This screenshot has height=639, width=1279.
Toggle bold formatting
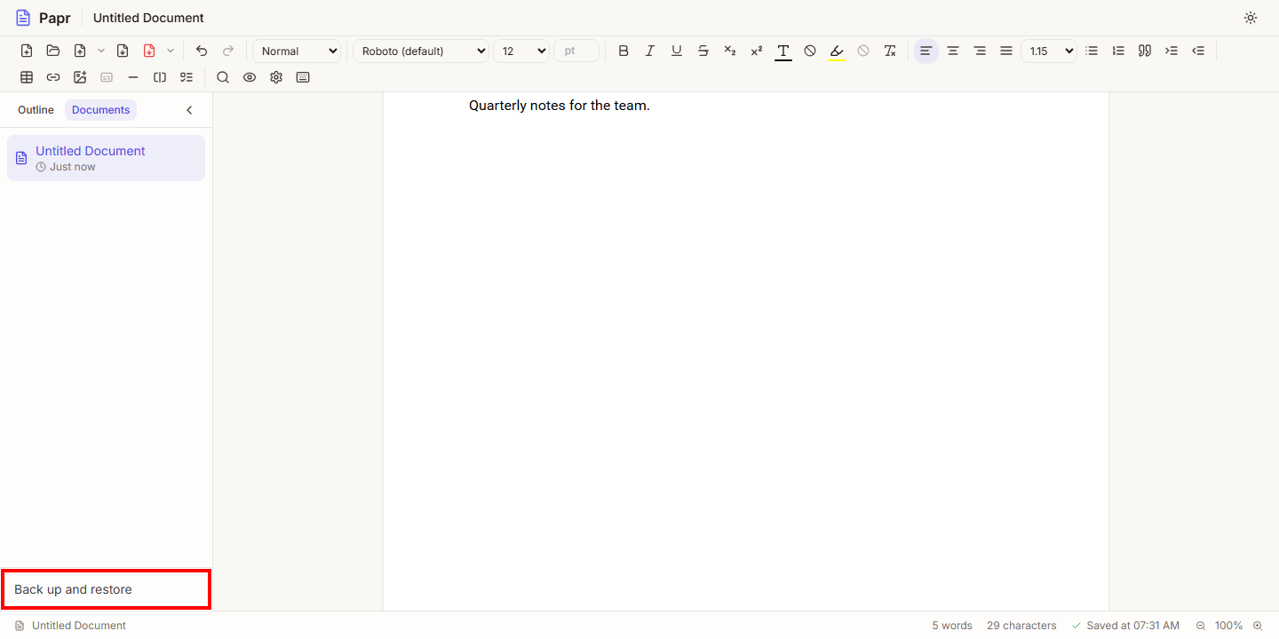click(x=624, y=51)
